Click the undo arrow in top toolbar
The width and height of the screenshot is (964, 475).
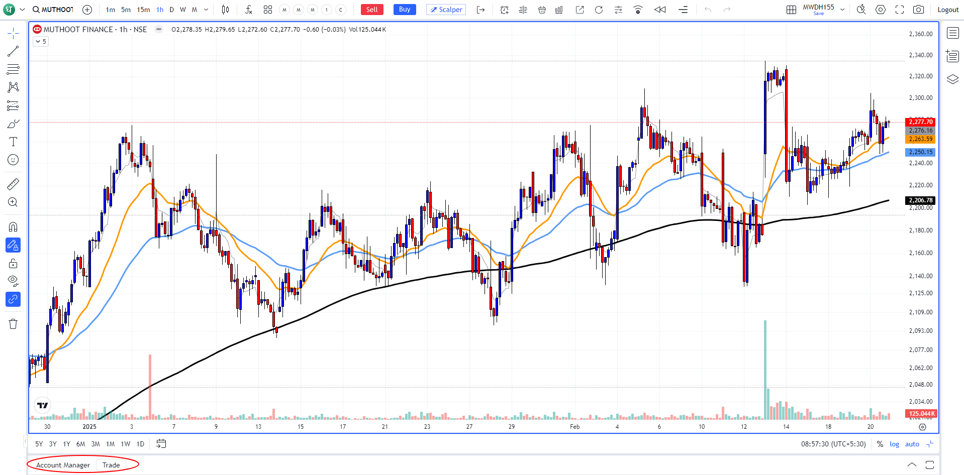(x=708, y=10)
